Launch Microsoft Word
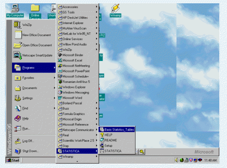This screenshot has height=168, width=227. [77, 98]
